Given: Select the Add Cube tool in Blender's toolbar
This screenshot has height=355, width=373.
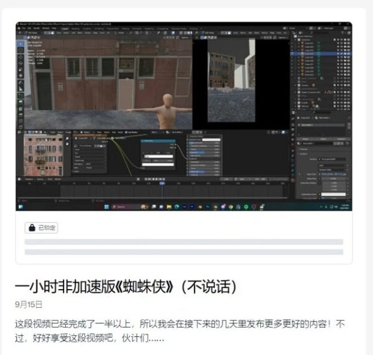Looking at the screenshot, I should click(x=21, y=96).
